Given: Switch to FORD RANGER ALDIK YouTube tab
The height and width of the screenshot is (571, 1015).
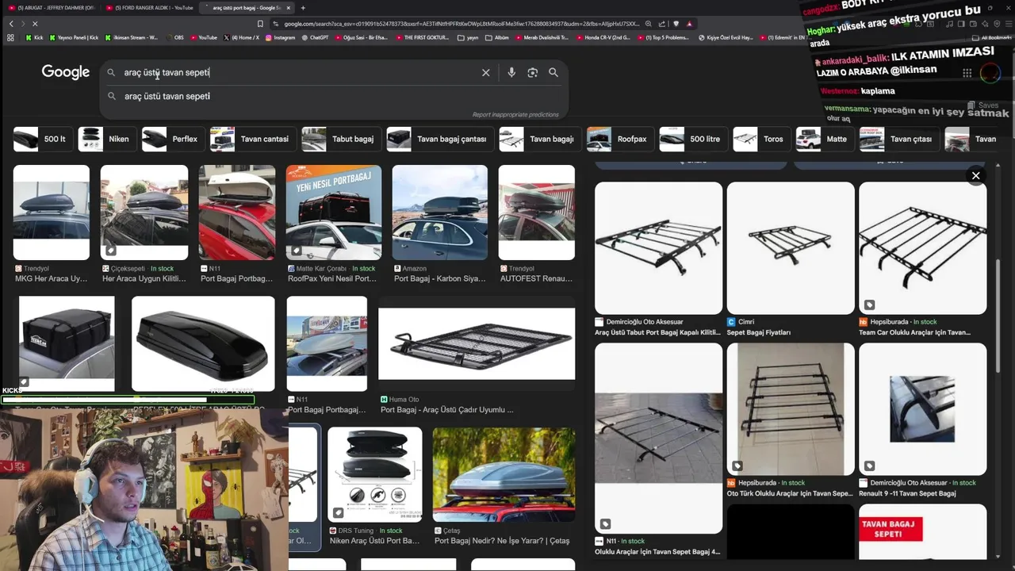Looking at the screenshot, I should (x=149, y=8).
